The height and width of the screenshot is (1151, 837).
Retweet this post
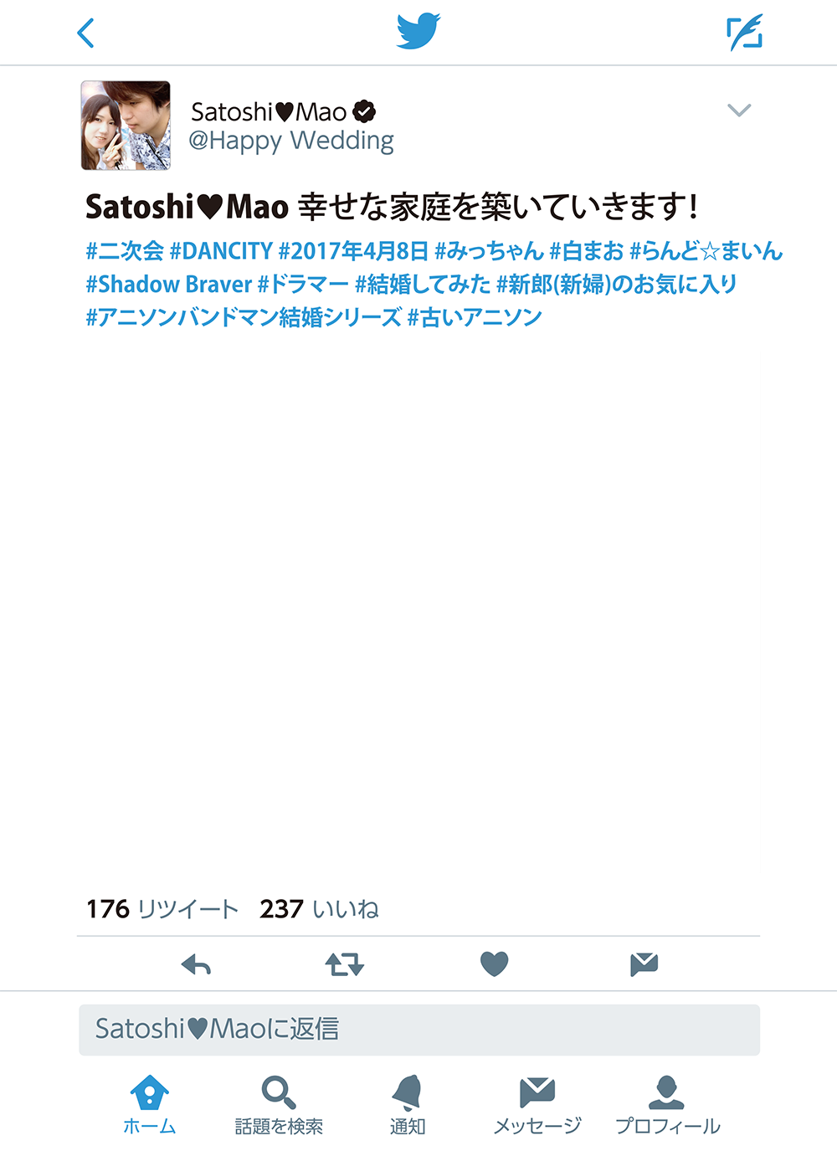tap(344, 964)
